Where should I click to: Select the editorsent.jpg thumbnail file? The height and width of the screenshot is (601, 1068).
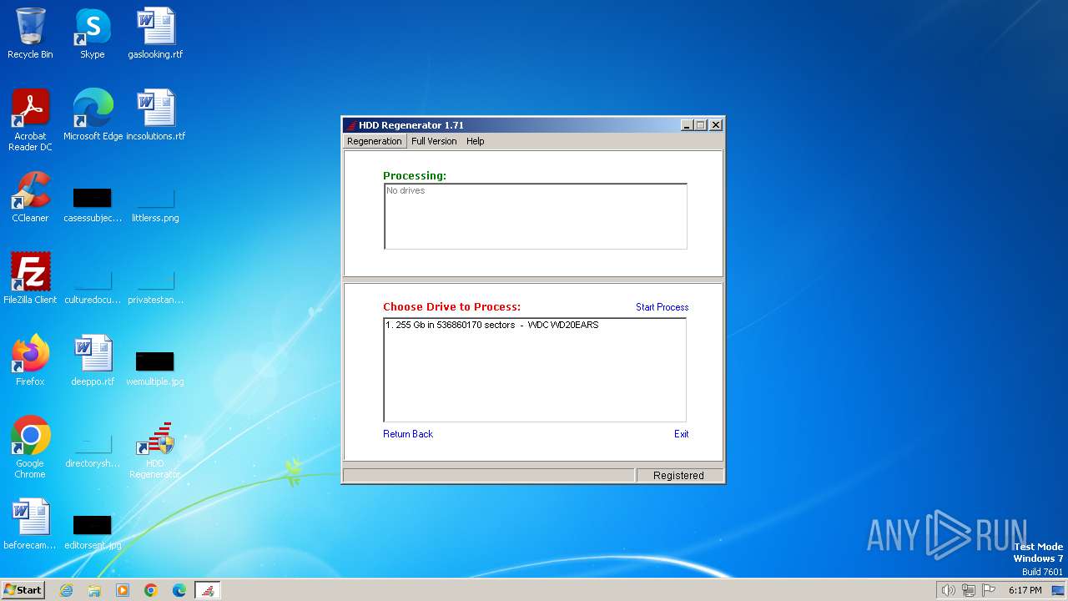(93, 530)
